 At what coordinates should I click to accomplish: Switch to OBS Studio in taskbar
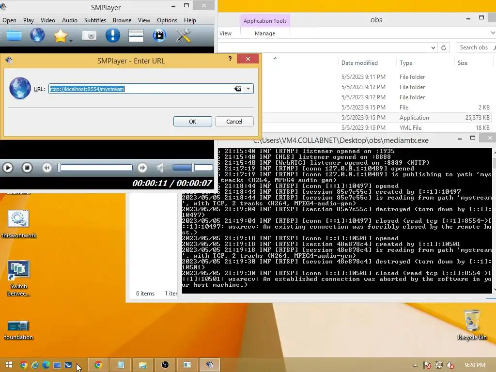[x=165, y=365]
